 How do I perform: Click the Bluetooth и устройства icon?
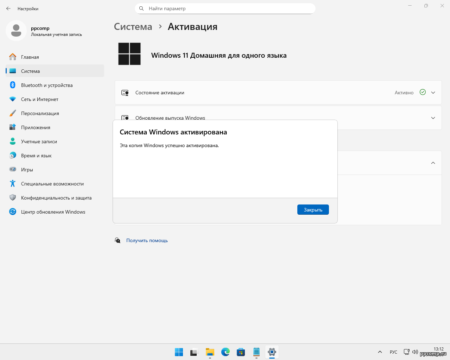click(x=13, y=85)
